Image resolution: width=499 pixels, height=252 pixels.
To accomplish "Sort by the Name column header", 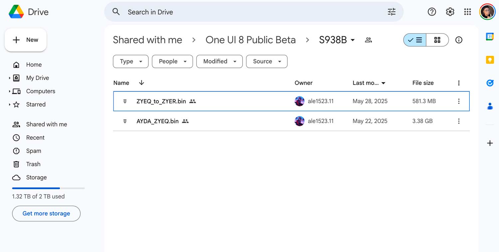I will tap(121, 83).
